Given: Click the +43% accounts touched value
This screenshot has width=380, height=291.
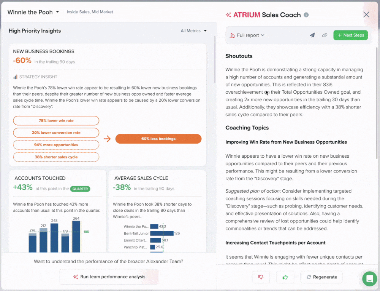Looking at the screenshot, I should (23, 187).
